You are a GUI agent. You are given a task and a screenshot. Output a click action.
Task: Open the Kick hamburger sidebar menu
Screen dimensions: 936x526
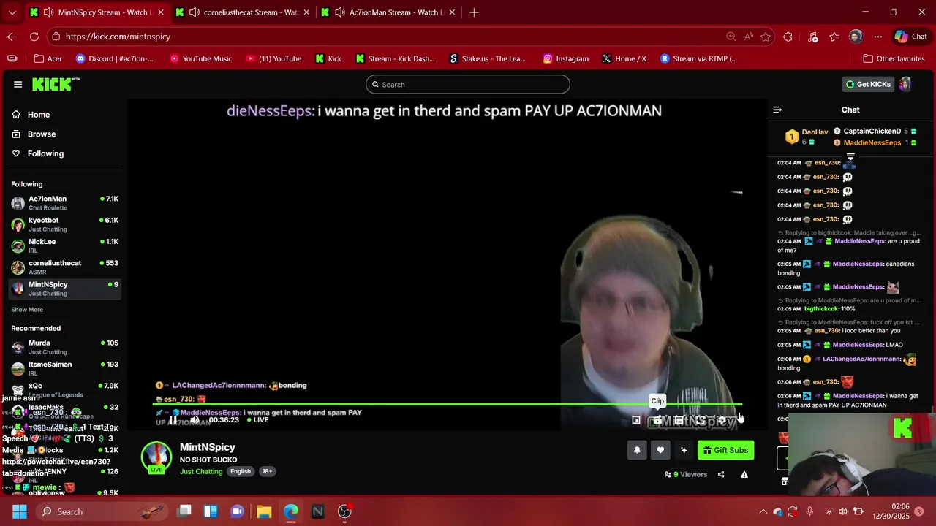coord(18,84)
